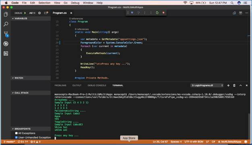Image resolution: width=252 pixels, height=145 pixels.
Task: Click Step Out in the debug toolbar
Action: coord(151,12)
